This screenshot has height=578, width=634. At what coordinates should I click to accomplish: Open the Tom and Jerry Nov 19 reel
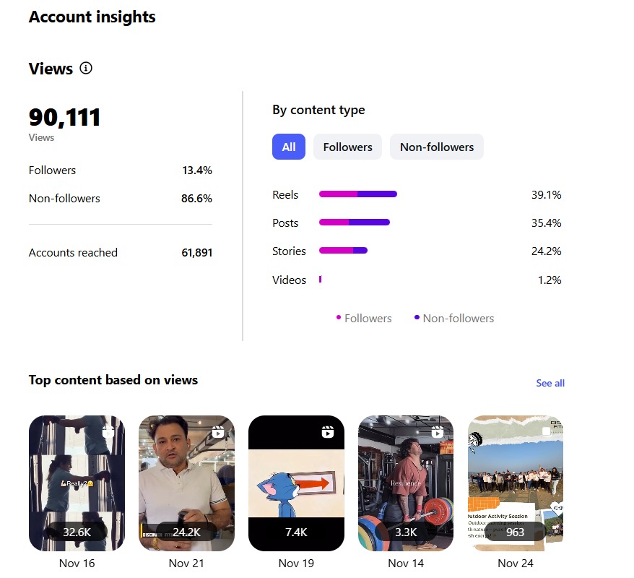(296, 483)
